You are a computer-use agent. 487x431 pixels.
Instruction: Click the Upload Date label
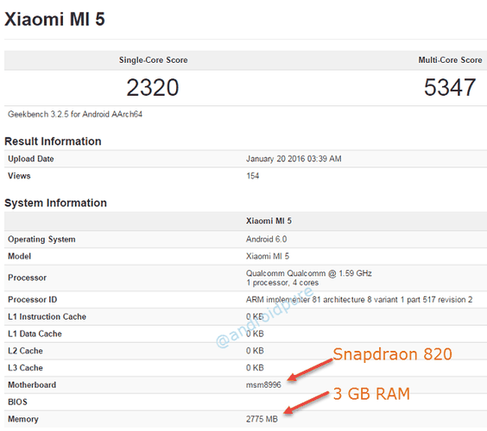(x=31, y=159)
